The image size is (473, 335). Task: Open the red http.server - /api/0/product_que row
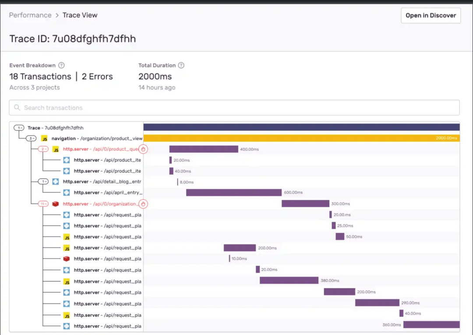click(100, 149)
